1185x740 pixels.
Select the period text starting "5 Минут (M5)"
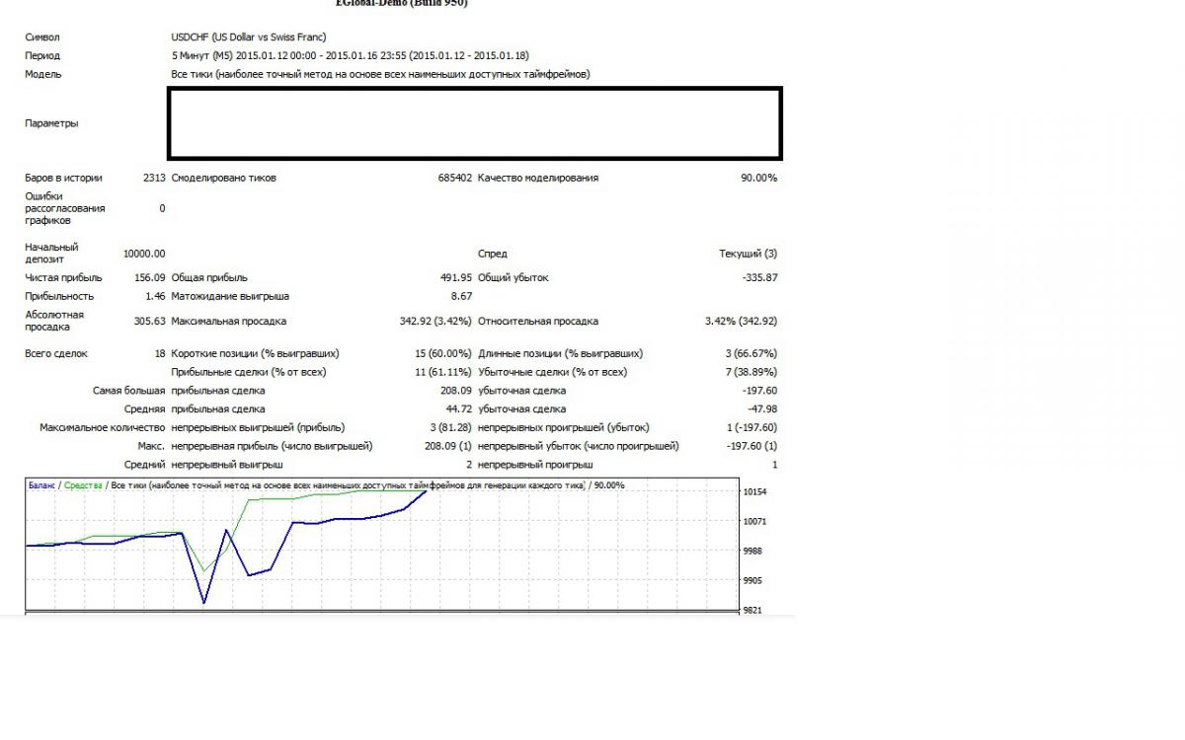click(x=350, y=56)
